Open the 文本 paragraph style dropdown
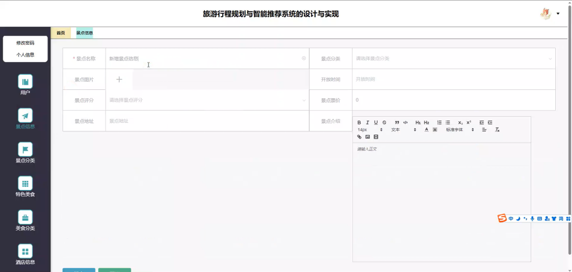Image resolution: width=572 pixels, height=272 pixels. point(403,130)
